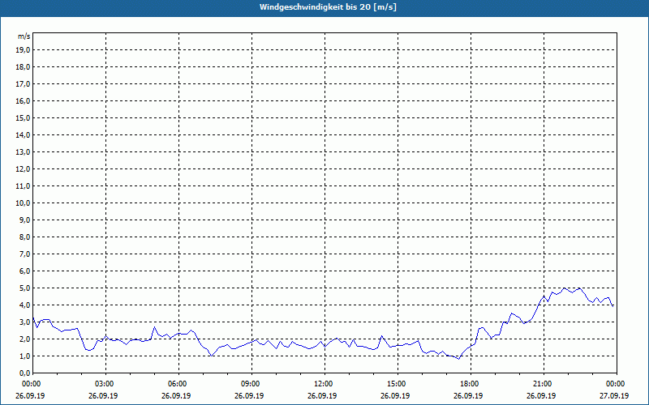Click the '13,0' y-axis label
This screenshot has height=405, width=649.
tap(23, 152)
